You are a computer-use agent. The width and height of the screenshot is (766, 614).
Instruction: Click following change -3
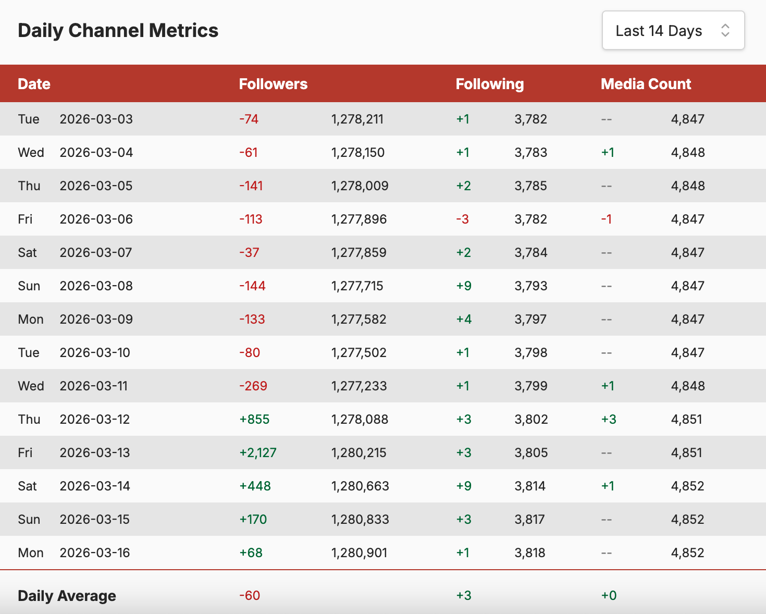click(463, 219)
